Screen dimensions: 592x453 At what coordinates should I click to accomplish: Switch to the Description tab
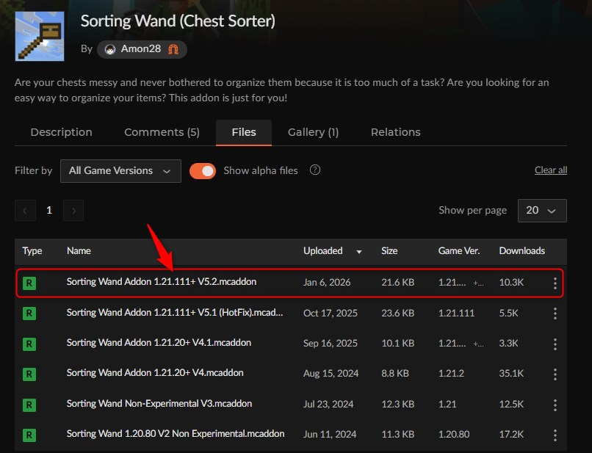(x=61, y=132)
